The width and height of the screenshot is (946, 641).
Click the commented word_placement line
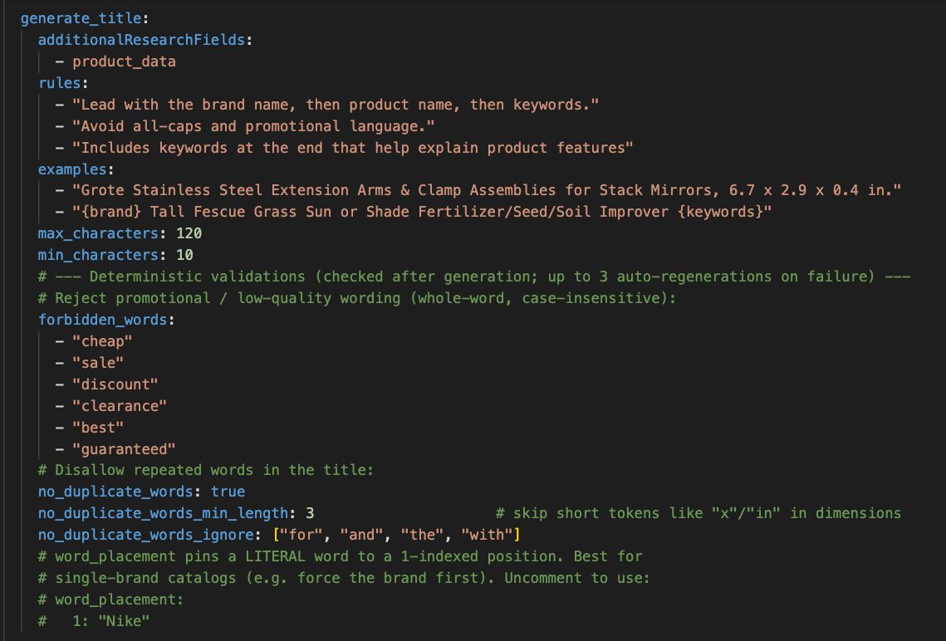click(x=110, y=600)
